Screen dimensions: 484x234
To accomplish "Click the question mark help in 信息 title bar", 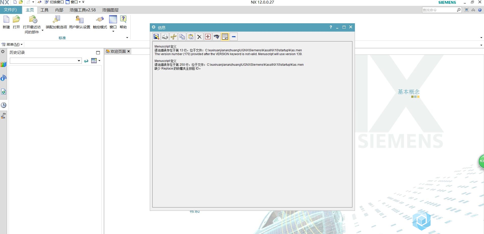I will coord(331,27).
